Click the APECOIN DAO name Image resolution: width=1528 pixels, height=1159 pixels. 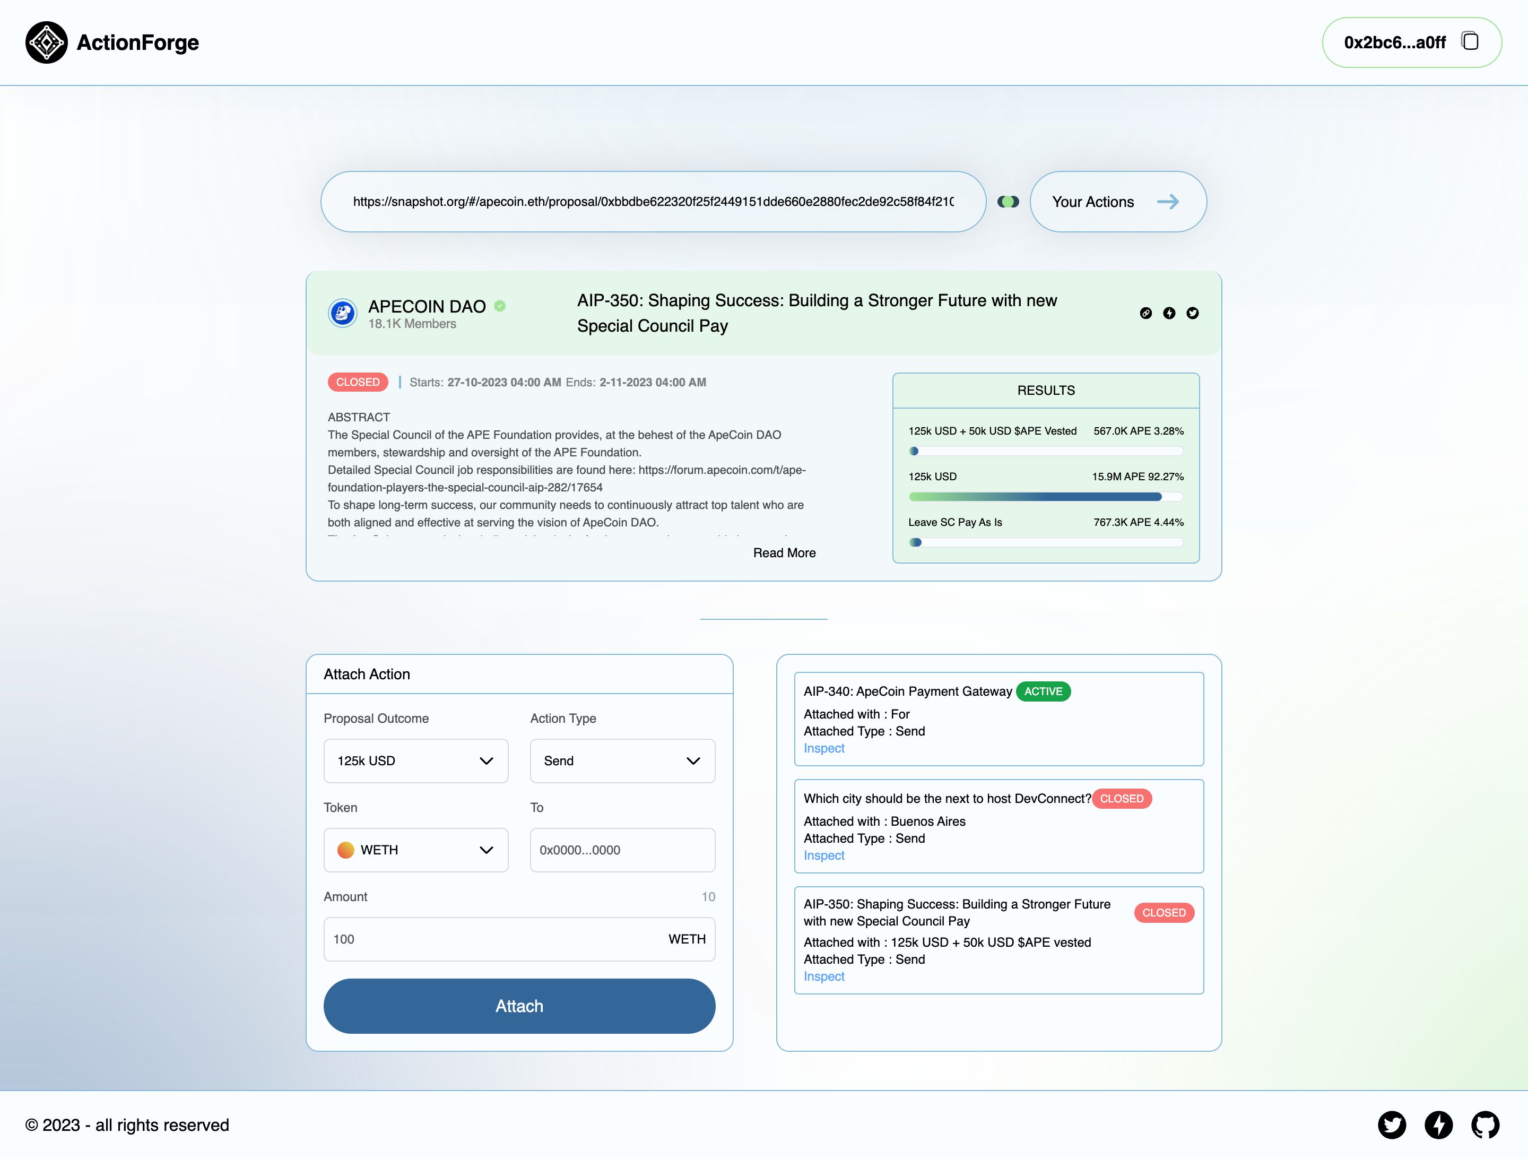coord(427,306)
